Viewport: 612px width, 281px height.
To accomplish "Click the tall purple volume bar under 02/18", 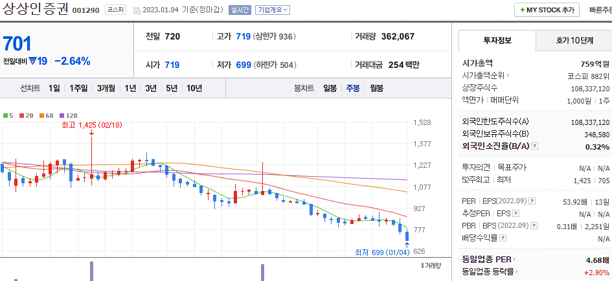I will point(92,271).
